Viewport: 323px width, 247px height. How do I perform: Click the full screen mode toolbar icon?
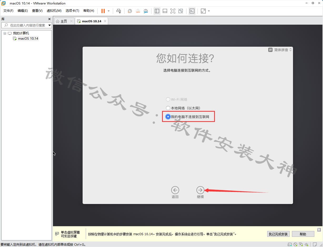(173, 11)
